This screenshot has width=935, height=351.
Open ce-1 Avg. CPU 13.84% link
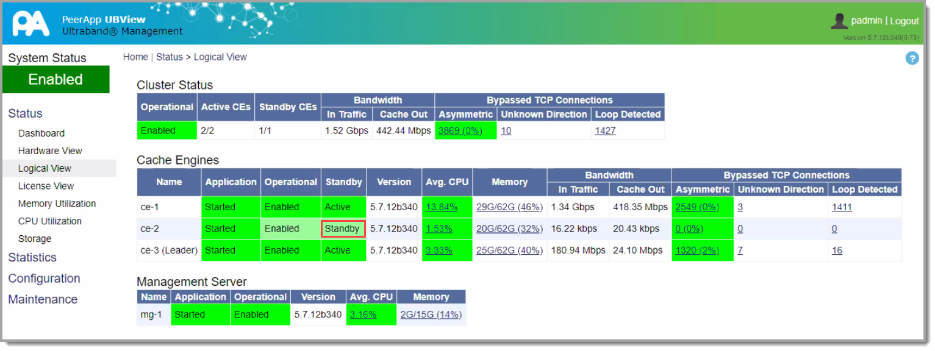click(x=441, y=207)
